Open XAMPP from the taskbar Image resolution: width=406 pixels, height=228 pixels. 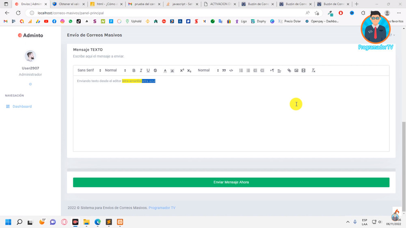120,222
